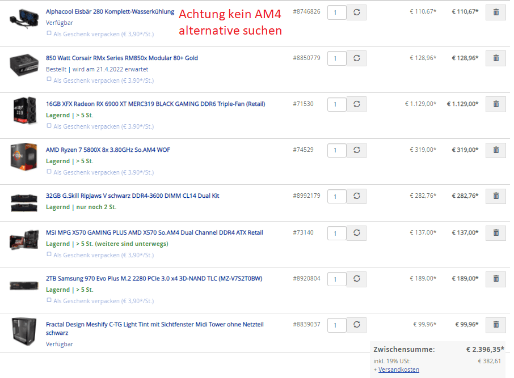Remove the AMD Ryzen 7 5800X item
The image size is (514, 378).
496,150
